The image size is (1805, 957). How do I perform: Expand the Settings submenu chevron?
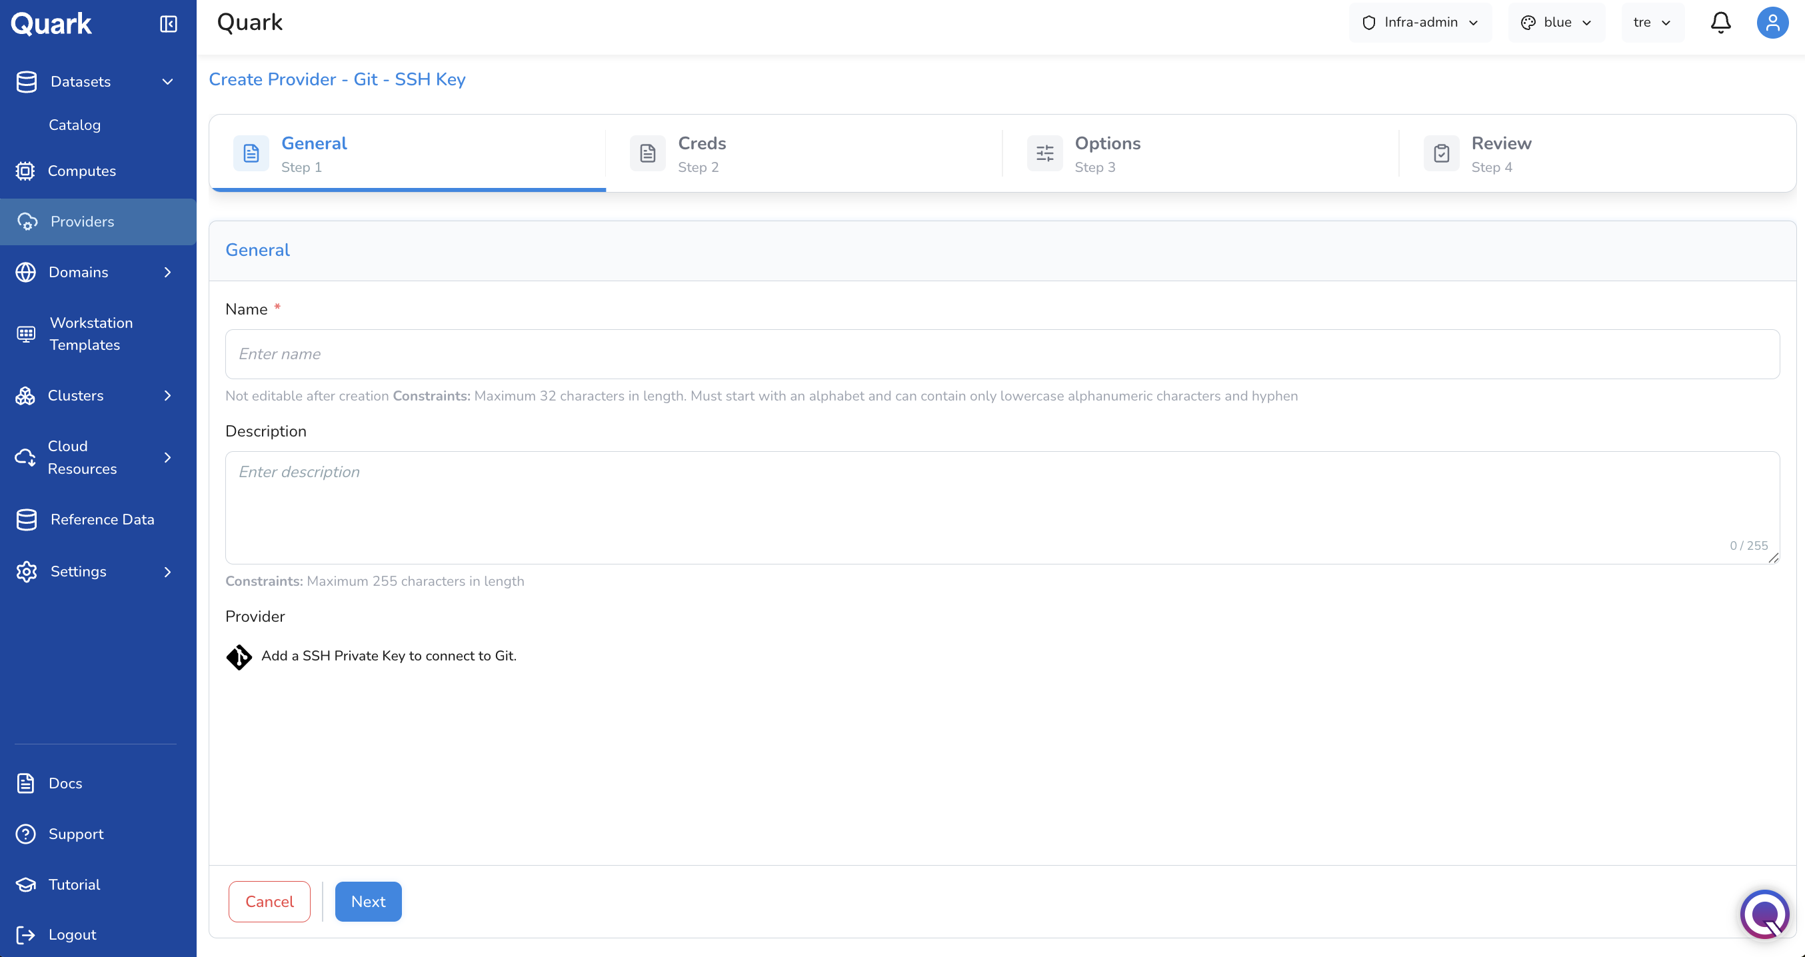click(x=167, y=572)
